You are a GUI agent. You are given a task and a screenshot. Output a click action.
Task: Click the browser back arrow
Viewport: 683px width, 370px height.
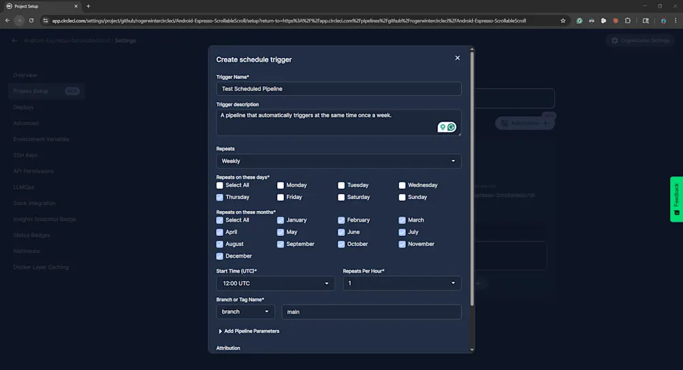coord(7,20)
